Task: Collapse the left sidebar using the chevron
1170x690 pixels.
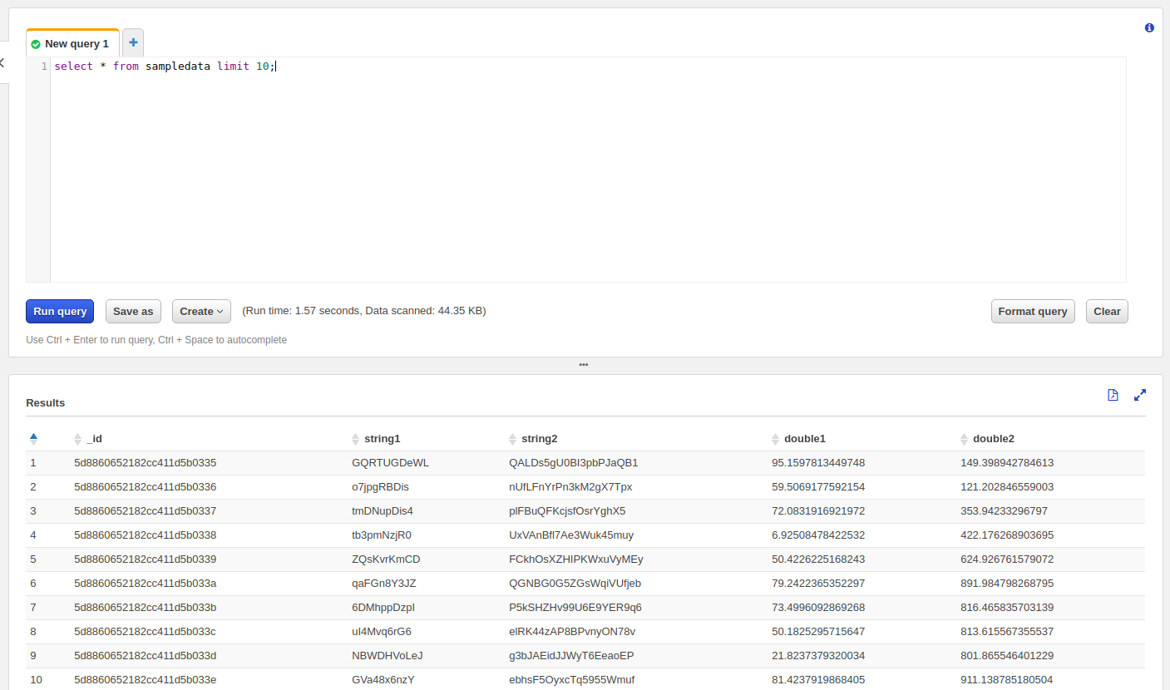Action: click(x=3, y=62)
